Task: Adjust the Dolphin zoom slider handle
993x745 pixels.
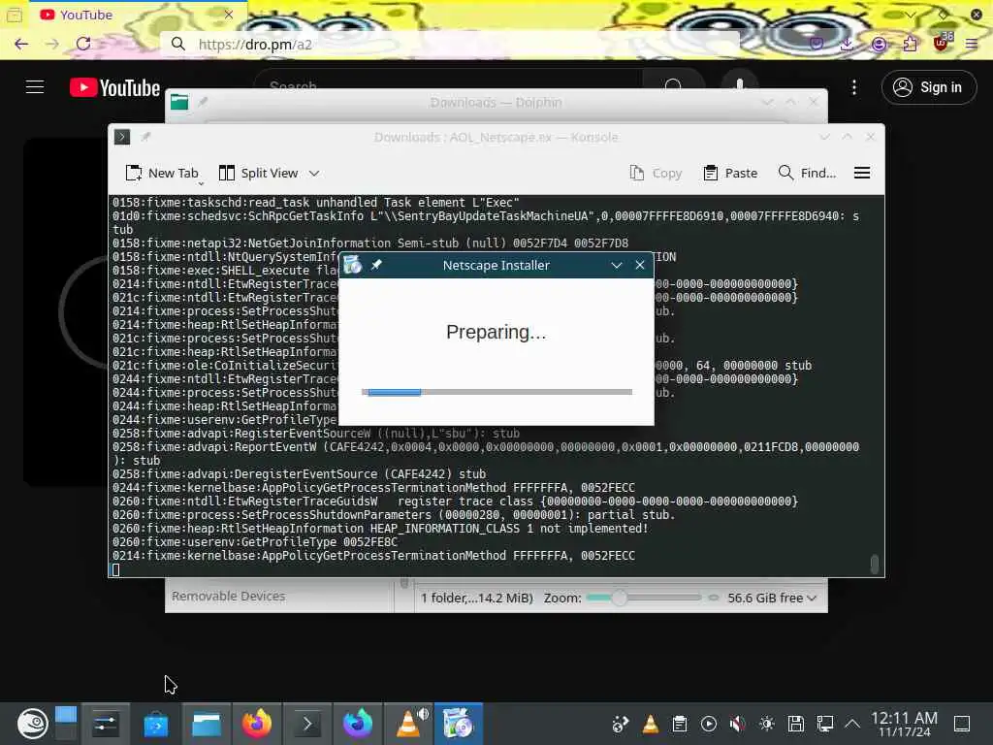Action: click(620, 598)
